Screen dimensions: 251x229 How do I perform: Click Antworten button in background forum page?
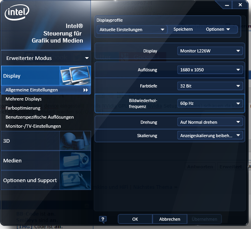(200, 167)
